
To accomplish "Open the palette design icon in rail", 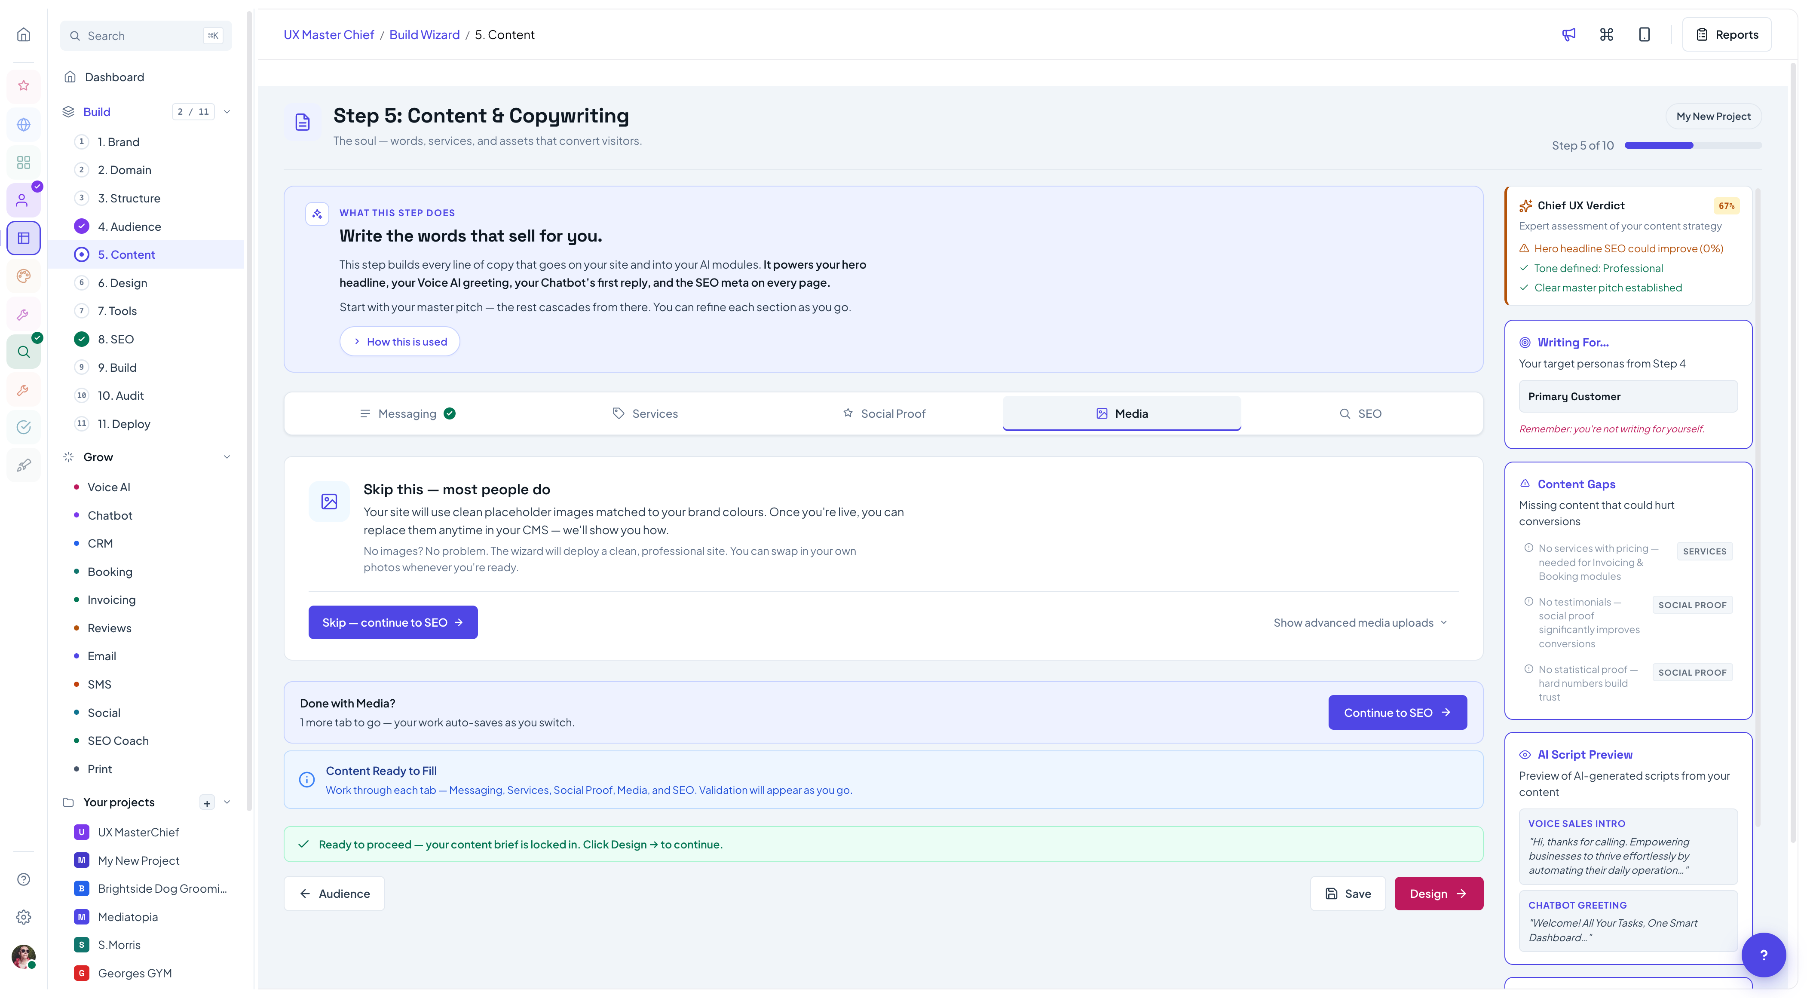I will coord(23,276).
